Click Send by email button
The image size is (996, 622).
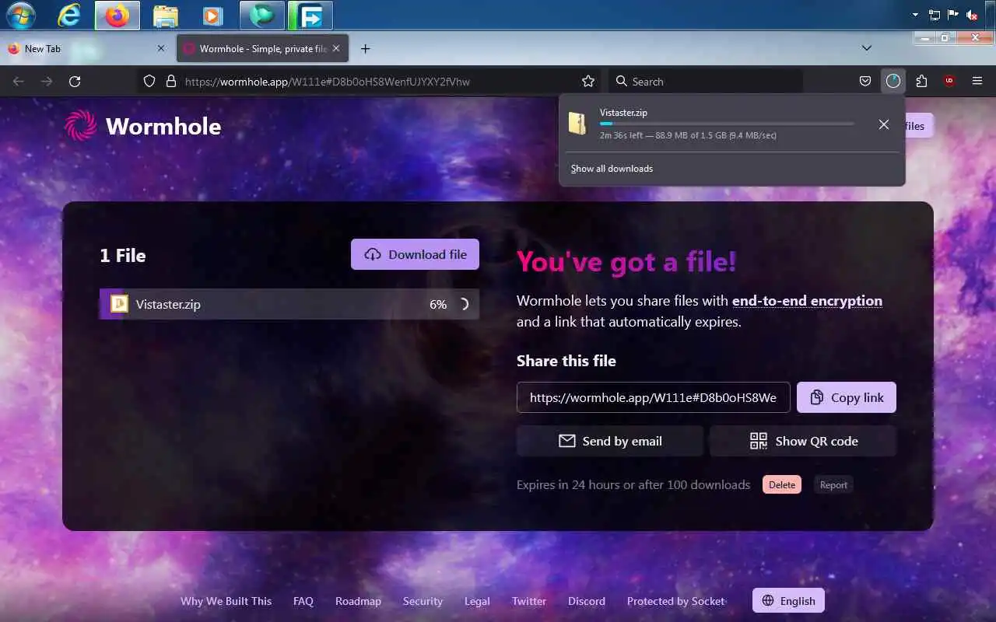610,441
